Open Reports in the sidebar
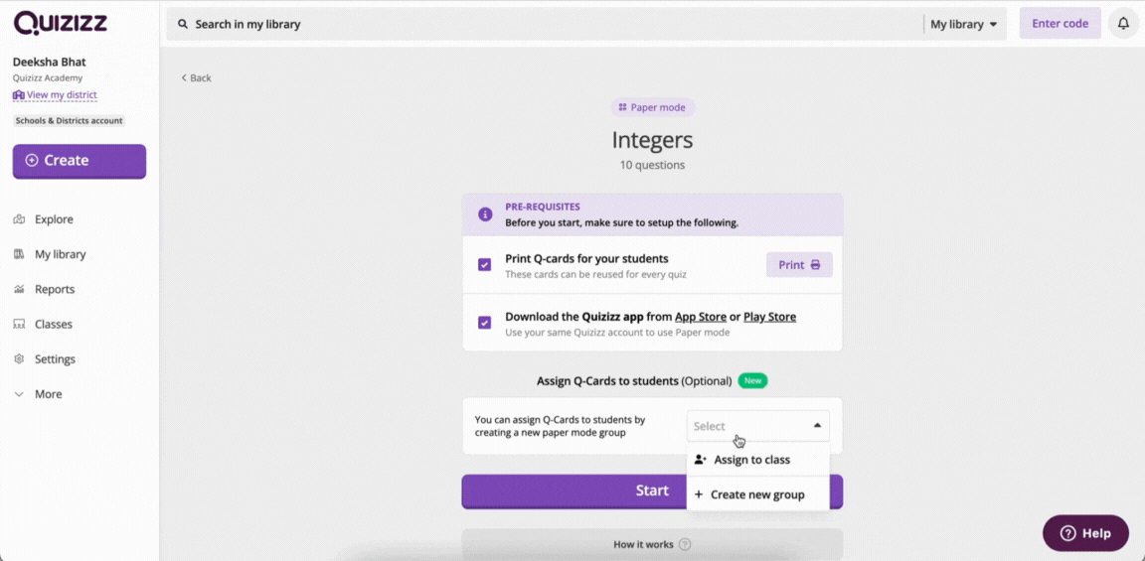 tap(55, 290)
